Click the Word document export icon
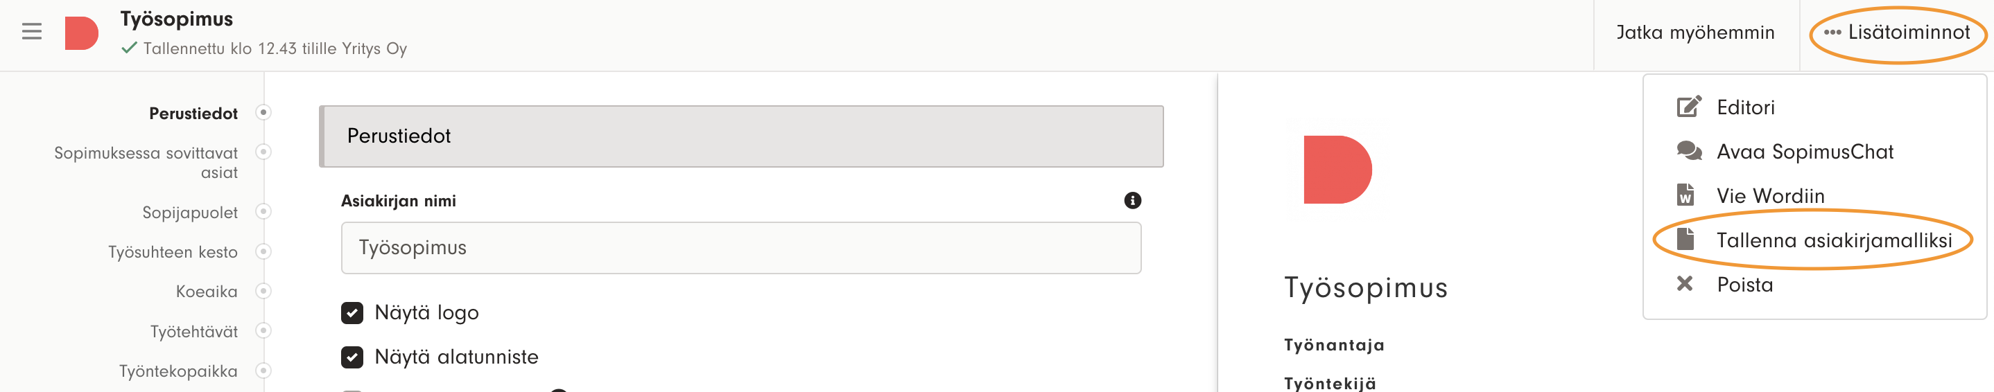This screenshot has width=1994, height=392. point(1685,195)
